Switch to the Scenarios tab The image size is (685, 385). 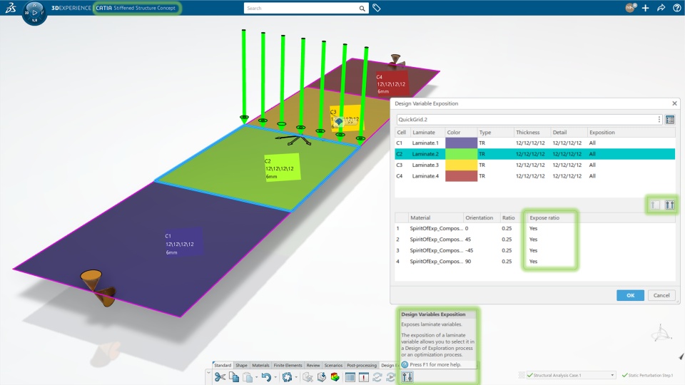click(x=333, y=365)
